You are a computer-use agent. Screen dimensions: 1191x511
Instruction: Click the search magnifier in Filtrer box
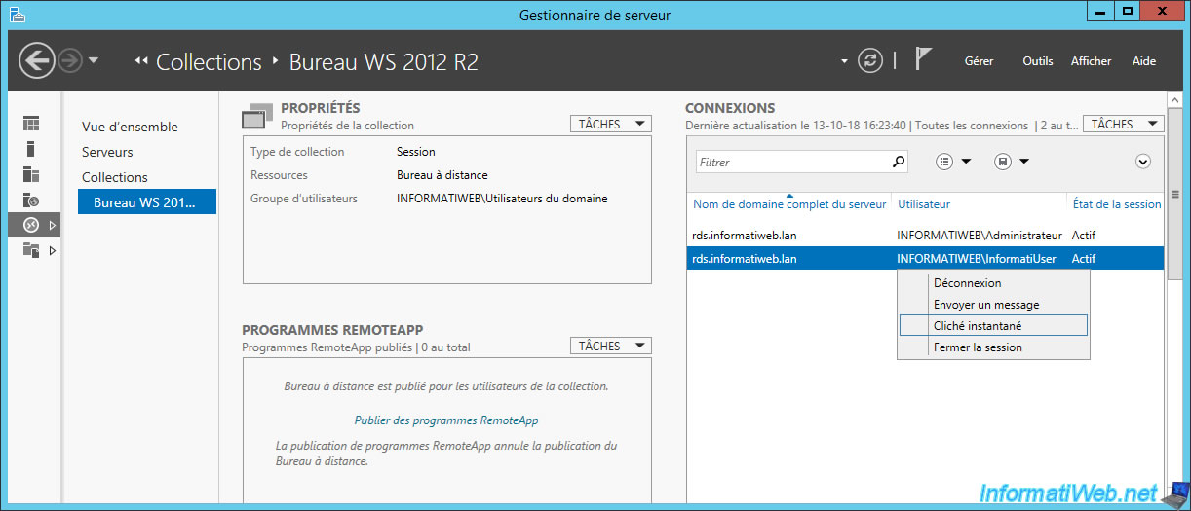click(899, 162)
